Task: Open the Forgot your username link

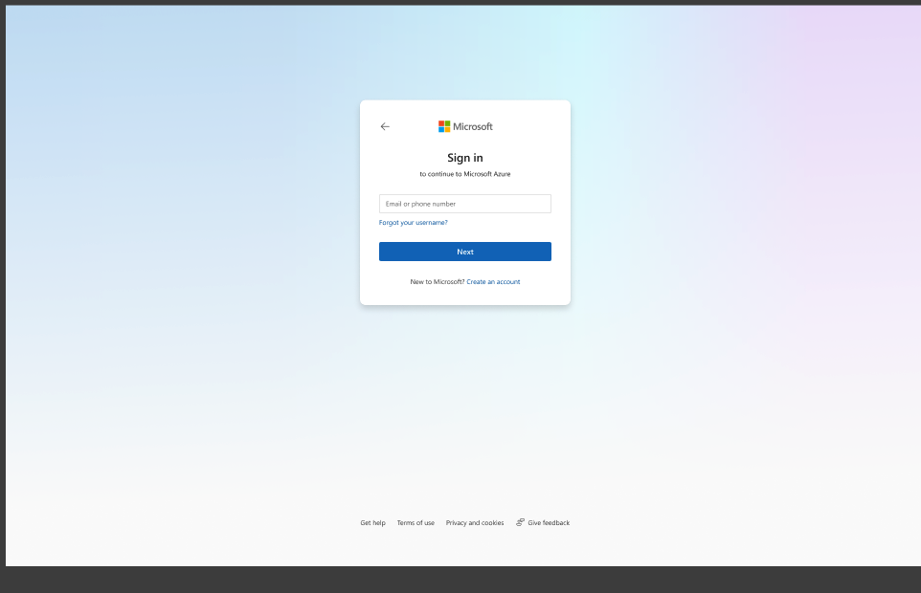Action: point(413,222)
